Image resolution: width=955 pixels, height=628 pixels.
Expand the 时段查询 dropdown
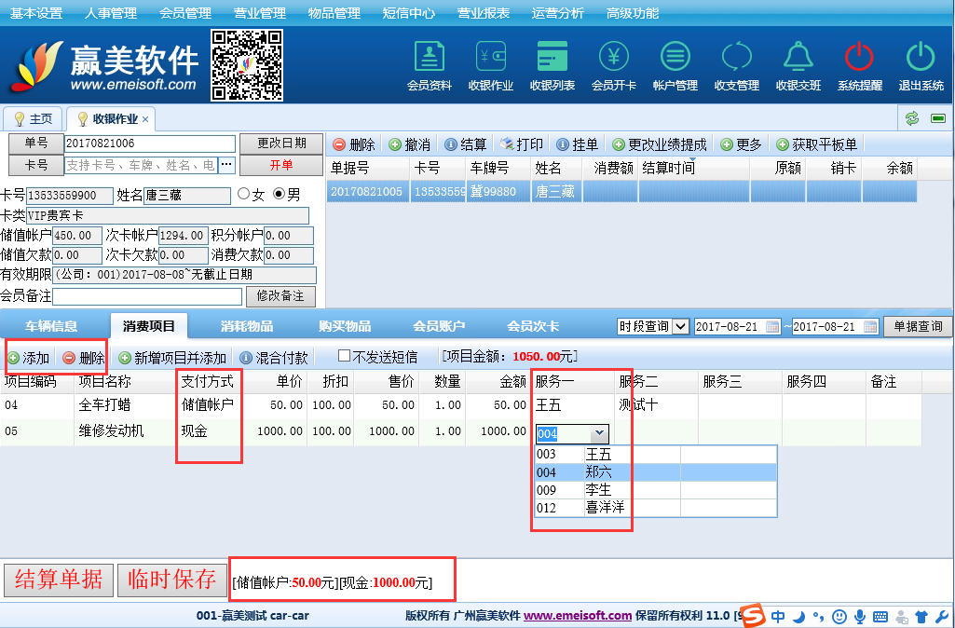click(x=679, y=326)
